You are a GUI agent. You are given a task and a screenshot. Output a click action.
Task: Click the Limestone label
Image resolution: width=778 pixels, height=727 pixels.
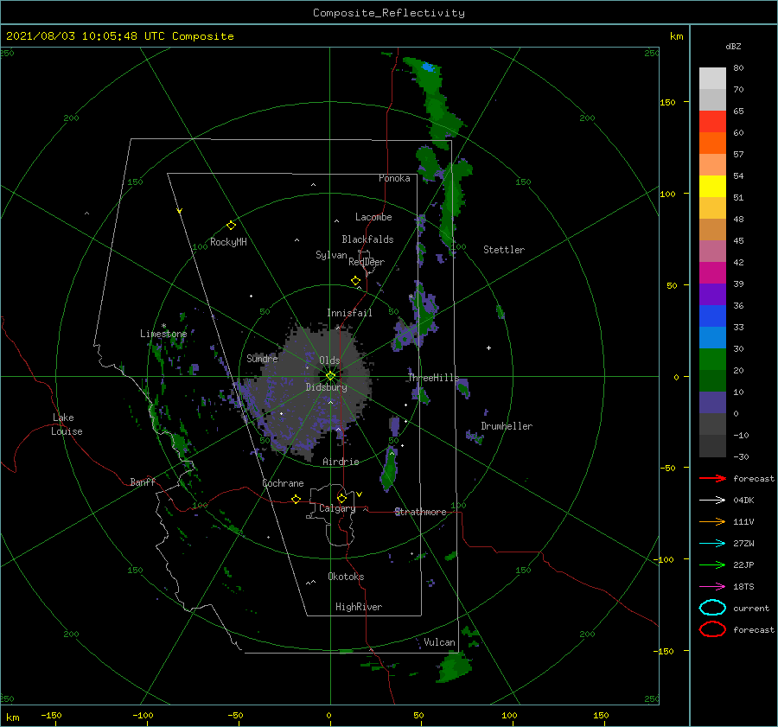click(x=163, y=334)
